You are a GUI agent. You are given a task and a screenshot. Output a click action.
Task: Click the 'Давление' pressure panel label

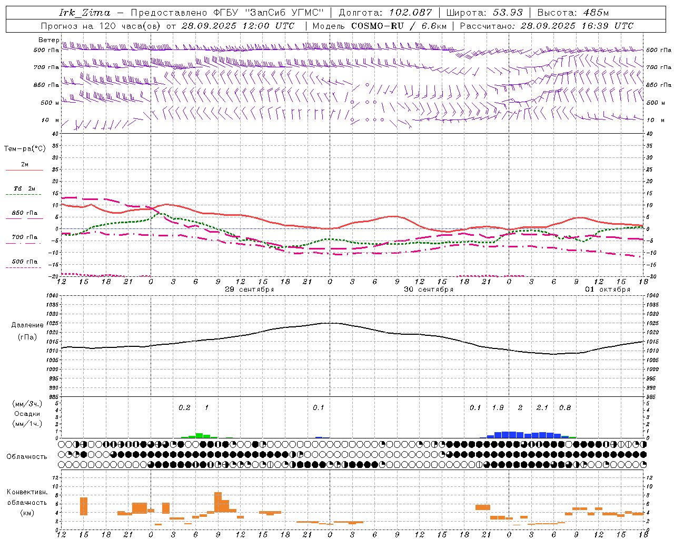coord(27,325)
